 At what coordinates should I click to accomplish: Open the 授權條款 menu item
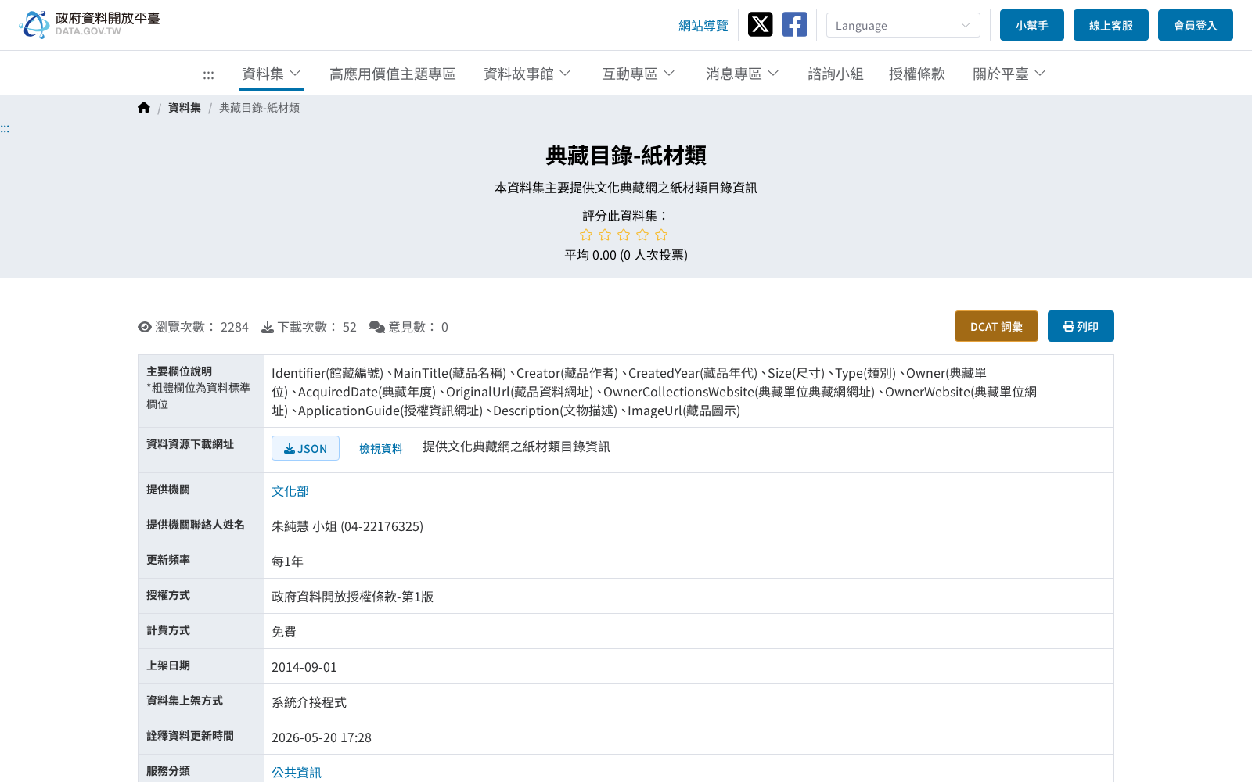pos(917,74)
